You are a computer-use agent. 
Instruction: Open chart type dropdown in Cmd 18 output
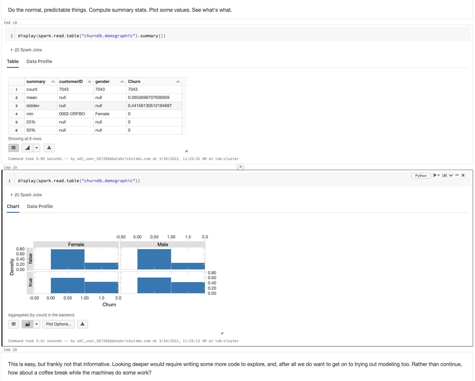[37, 148]
